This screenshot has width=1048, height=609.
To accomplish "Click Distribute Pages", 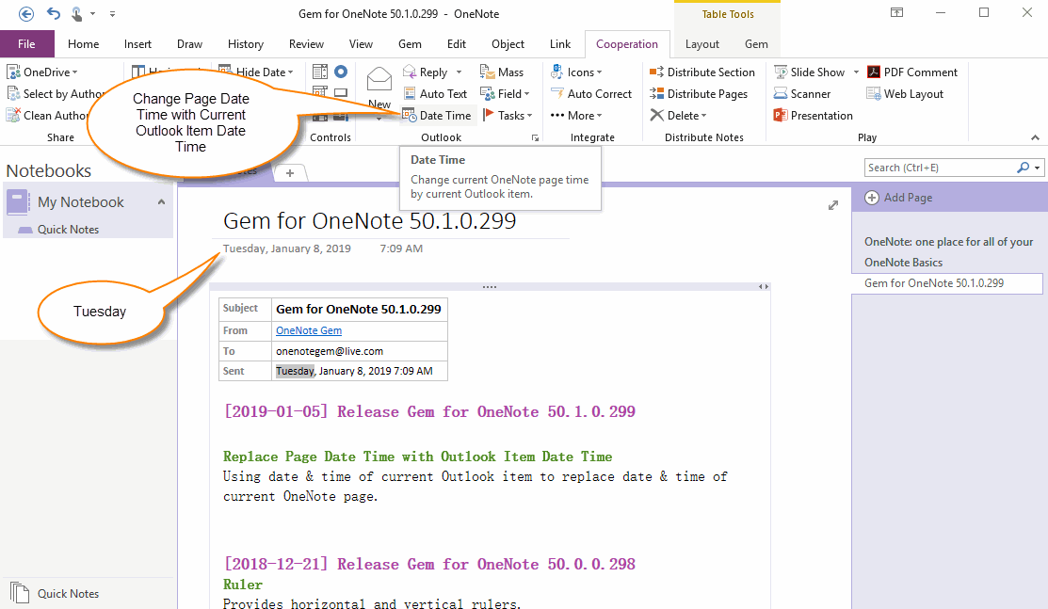I will tap(699, 94).
